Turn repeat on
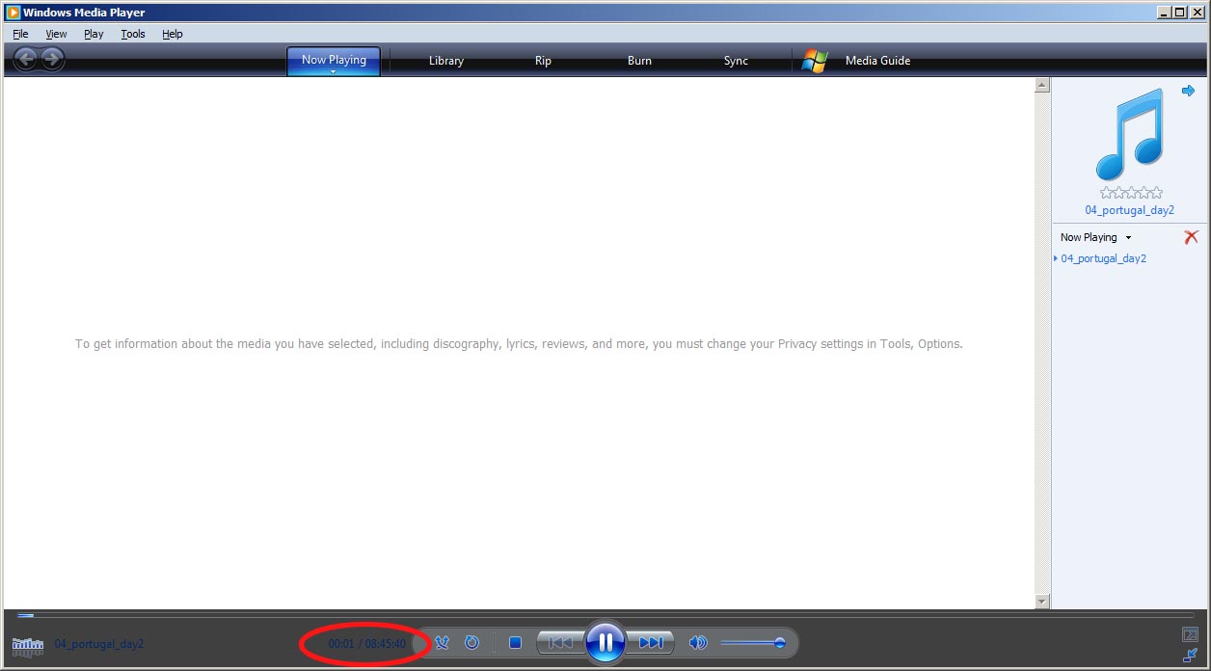Image resolution: width=1211 pixels, height=671 pixels. click(471, 642)
